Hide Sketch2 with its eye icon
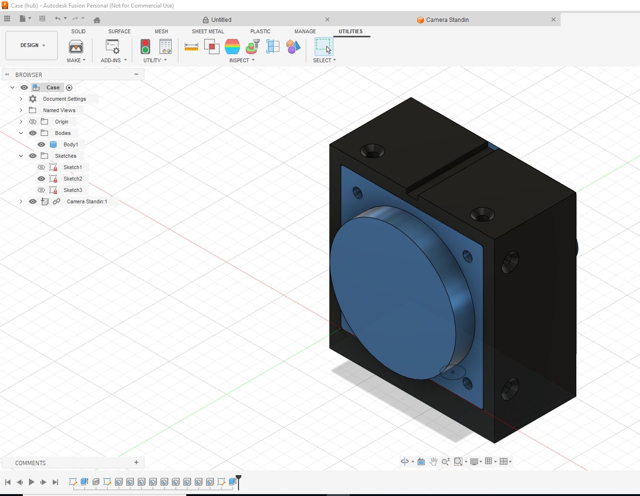 pyautogui.click(x=41, y=179)
